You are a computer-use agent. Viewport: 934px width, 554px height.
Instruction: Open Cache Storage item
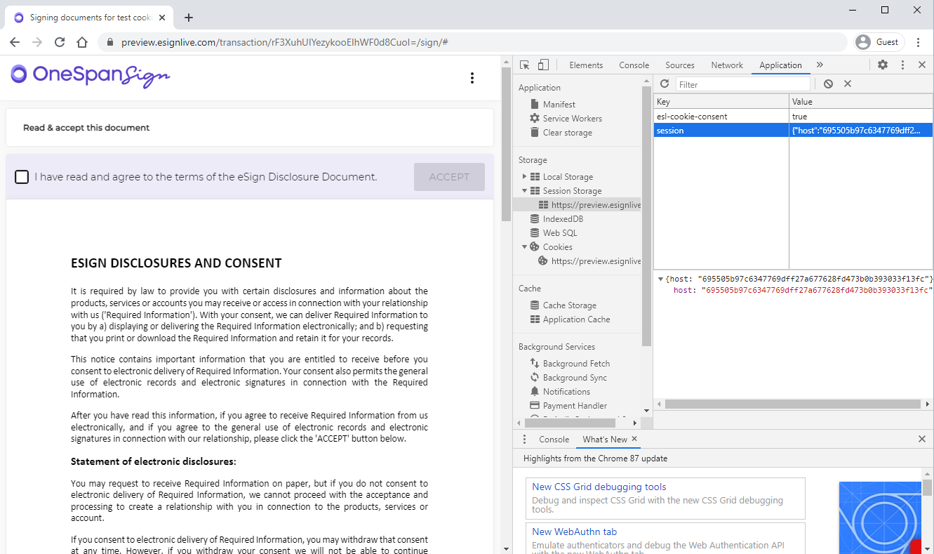click(569, 305)
